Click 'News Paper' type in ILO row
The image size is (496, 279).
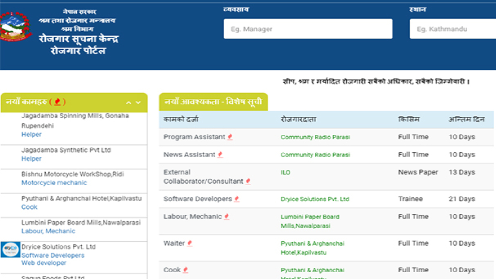pyautogui.click(x=418, y=172)
